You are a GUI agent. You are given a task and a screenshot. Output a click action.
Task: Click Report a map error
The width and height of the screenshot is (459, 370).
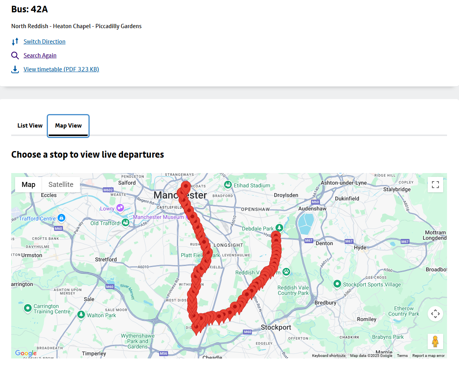(x=428, y=356)
